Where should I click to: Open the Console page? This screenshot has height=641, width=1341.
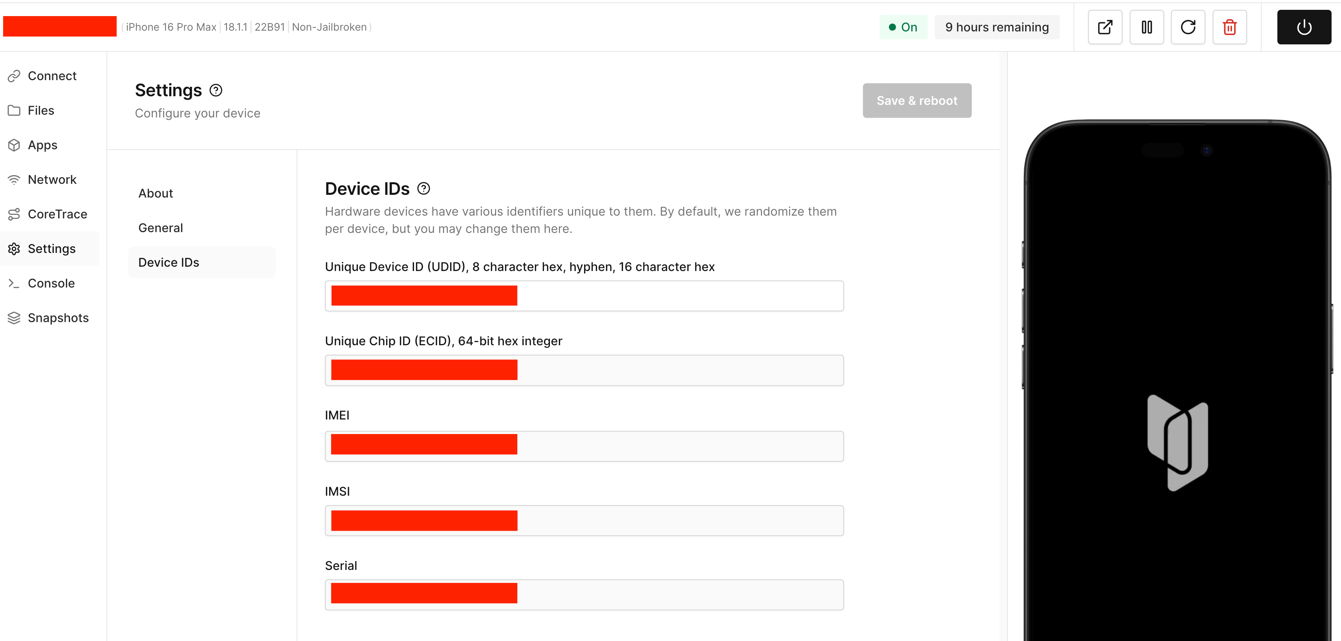tap(51, 283)
